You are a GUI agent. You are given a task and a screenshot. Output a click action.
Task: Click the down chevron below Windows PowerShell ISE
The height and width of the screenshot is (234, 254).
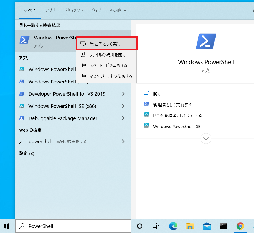click(x=206, y=139)
